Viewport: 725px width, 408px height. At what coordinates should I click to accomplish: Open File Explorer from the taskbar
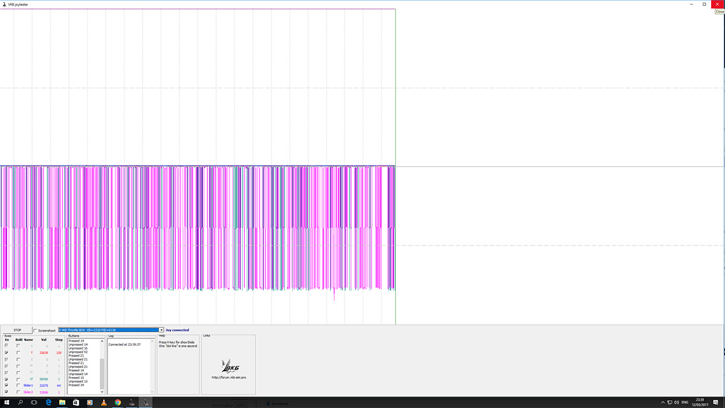[x=62, y=402]
